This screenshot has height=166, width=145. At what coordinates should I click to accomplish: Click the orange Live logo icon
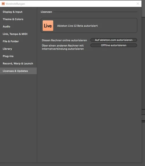48,26
